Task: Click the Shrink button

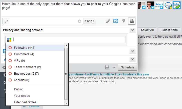Action: 89,21
